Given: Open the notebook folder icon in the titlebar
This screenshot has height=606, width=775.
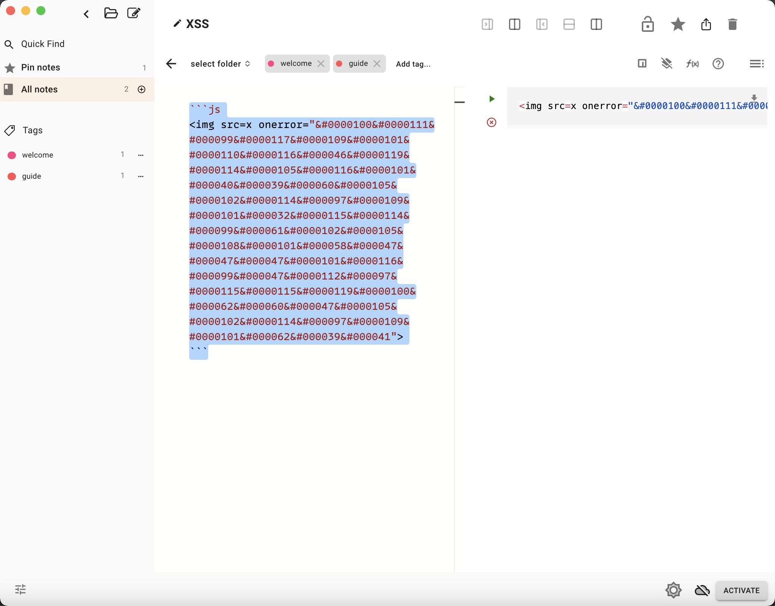Looking at the screenshot, I should click(x=111, y=13).
